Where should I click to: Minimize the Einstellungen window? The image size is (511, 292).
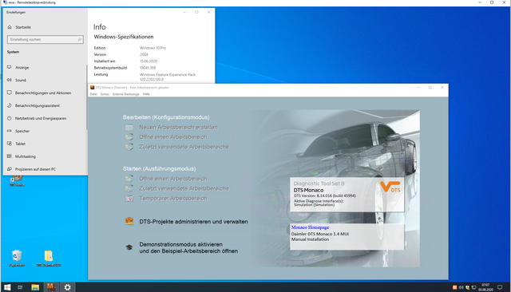click(184, 12)
